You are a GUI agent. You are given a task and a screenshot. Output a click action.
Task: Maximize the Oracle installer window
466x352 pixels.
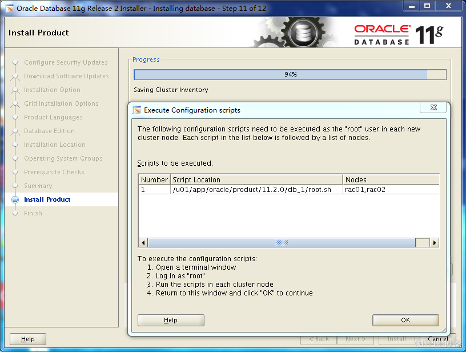pyautogui.click(x=427, y=6)
